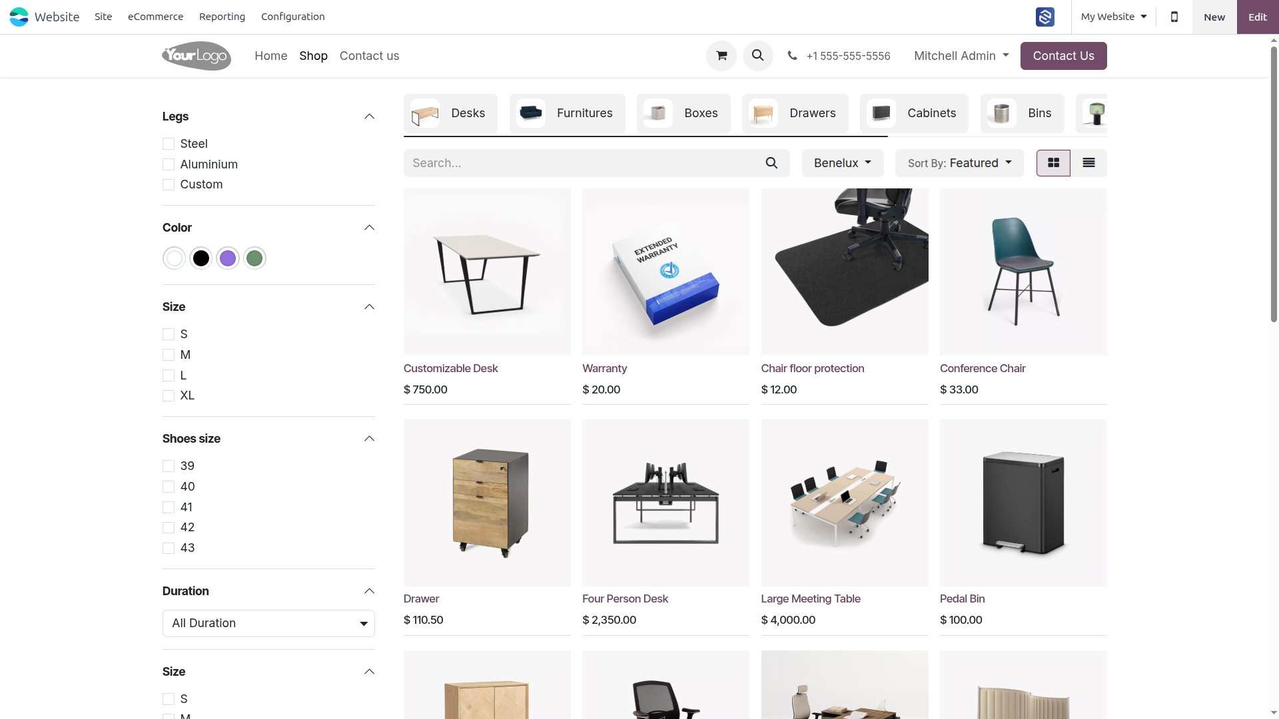The height and width of the screenshot is (719, 1279).
Task: Click the product Search input field
Action: pyautogui.click(x=583, y=163)
